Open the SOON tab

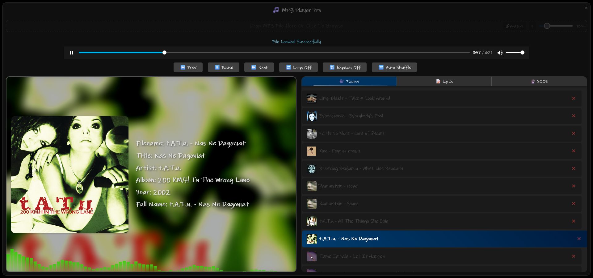pyautogui.click(x=539, y=81)
